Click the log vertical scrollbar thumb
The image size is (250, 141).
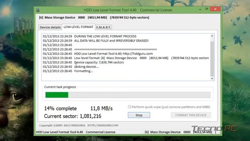click(212, 58)
